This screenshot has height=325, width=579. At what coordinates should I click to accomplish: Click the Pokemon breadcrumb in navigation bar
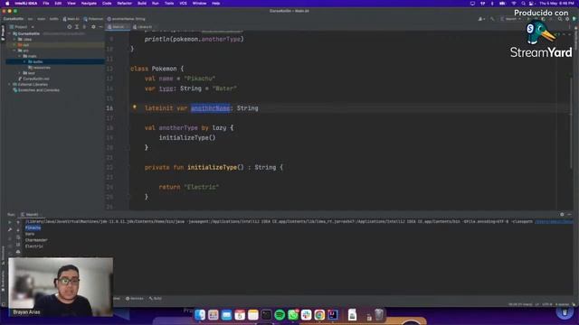[x=93, y=19]
